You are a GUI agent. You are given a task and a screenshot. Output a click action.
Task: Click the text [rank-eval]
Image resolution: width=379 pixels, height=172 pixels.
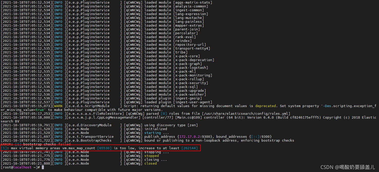coord(184,37)
